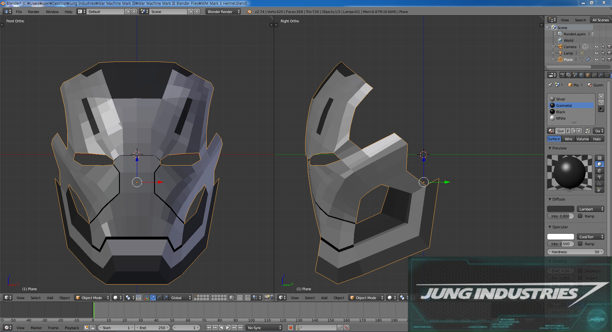Open Object Mode dropdown in left viewport
The image size is (612, 332).
(x=92, y=298)
